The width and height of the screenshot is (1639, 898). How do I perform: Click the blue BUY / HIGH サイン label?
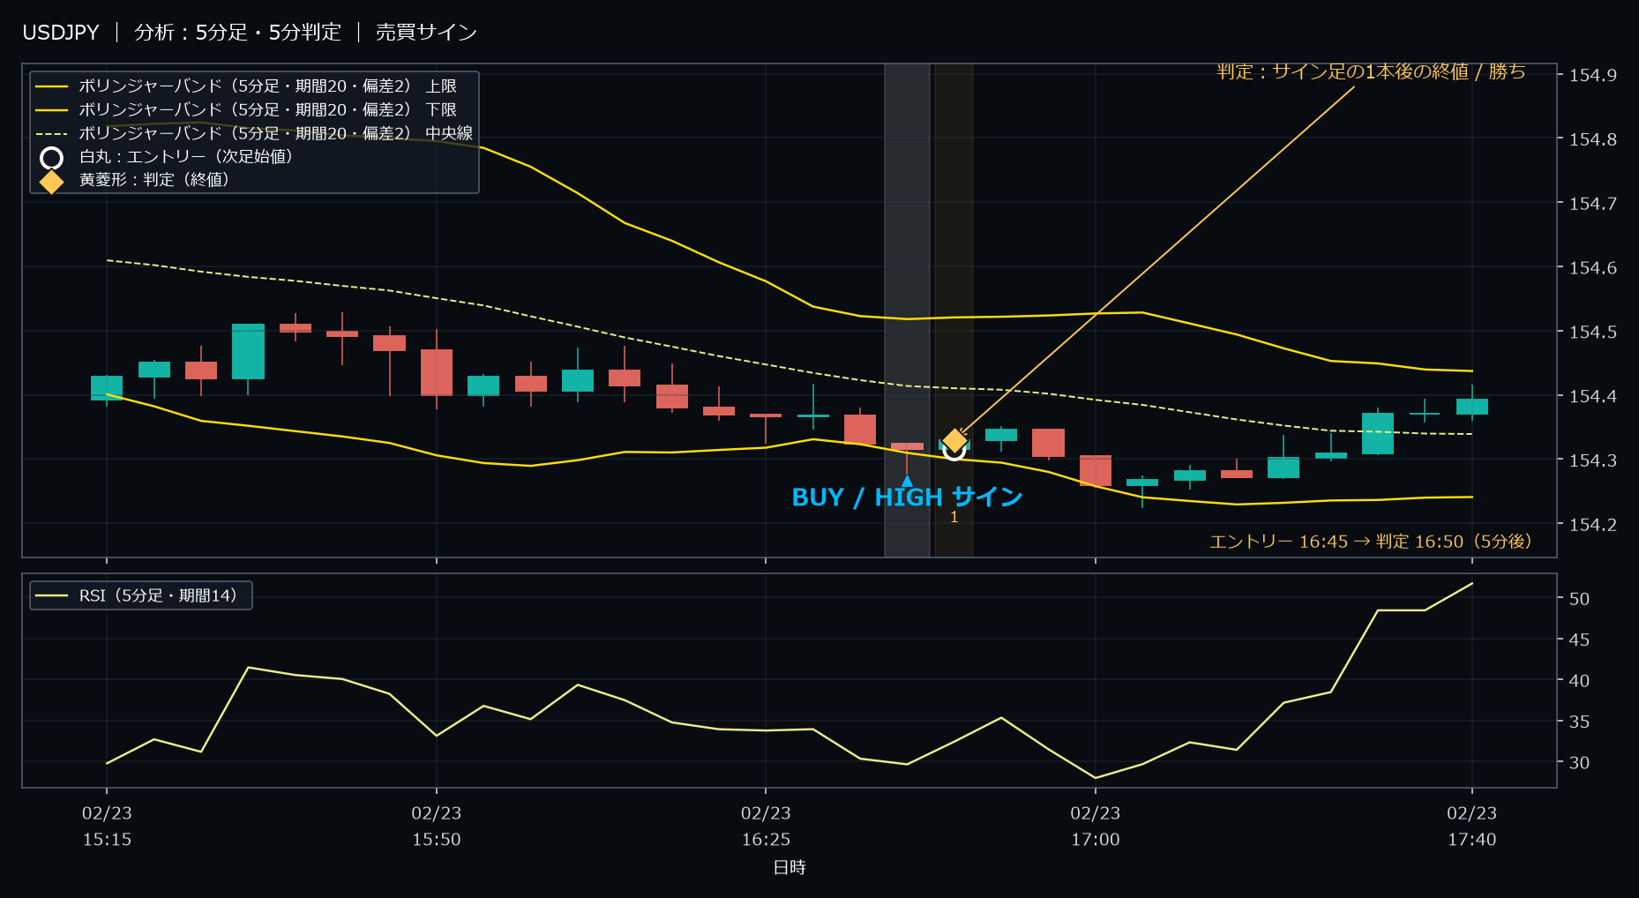[907, 498]
